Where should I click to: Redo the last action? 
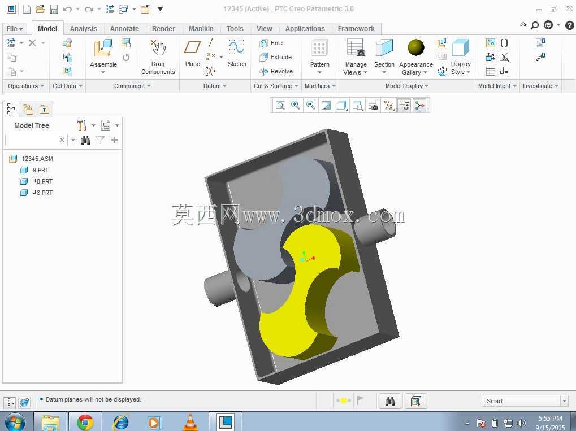click(89, 9)
